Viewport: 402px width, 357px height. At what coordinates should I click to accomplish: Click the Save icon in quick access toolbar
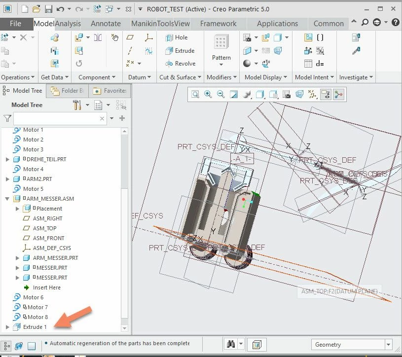[48, 9]
